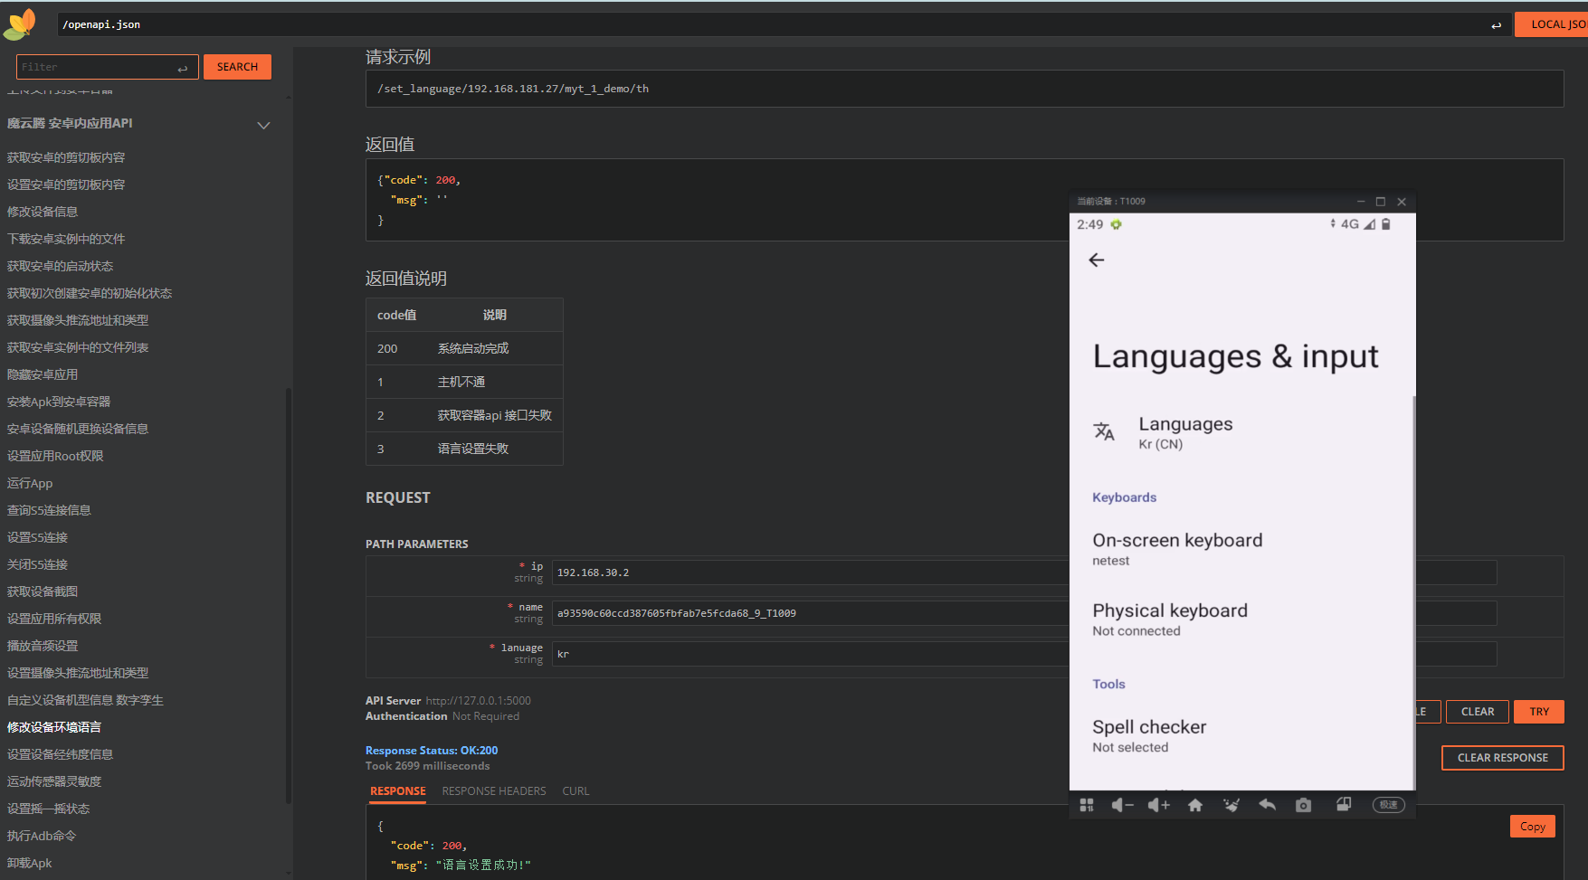
Task: Click the orange TRY button
Action: coord(1539,712)
